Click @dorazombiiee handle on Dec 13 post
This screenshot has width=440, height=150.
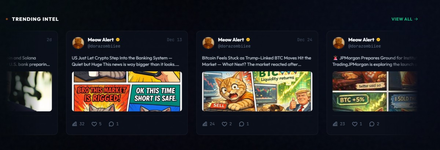click(104, 46)
